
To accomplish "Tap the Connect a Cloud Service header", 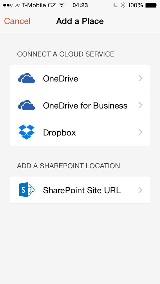I will pos(65,54).
